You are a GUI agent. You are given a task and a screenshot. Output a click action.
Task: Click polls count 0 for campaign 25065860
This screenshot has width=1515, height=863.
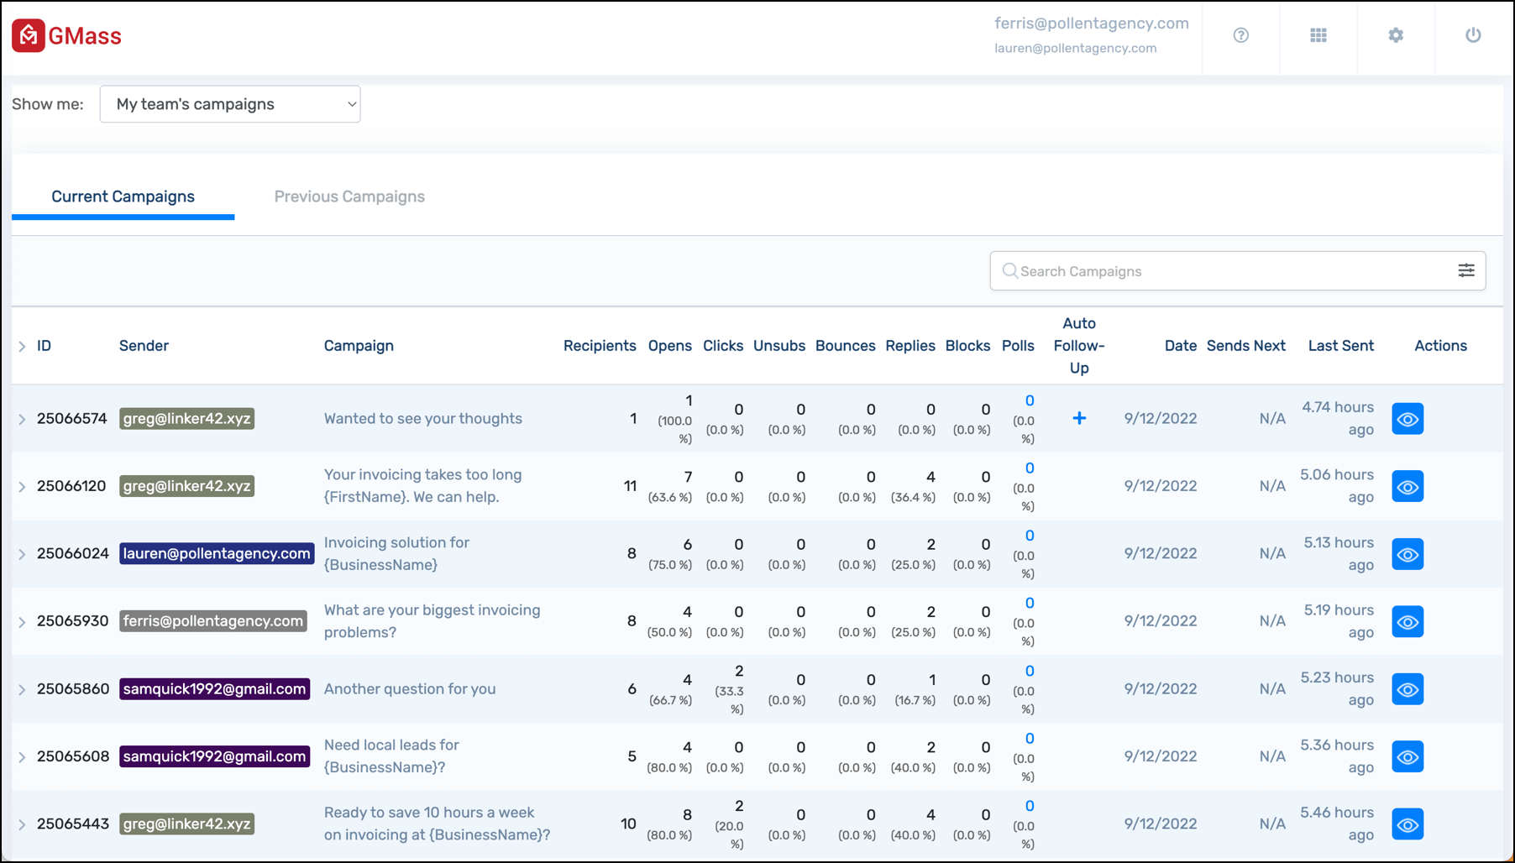coord(1029,672)
